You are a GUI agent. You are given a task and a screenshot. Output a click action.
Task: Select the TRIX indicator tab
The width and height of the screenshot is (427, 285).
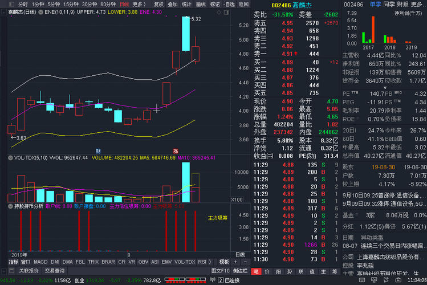pyautogui.click(x=93, y=262)
